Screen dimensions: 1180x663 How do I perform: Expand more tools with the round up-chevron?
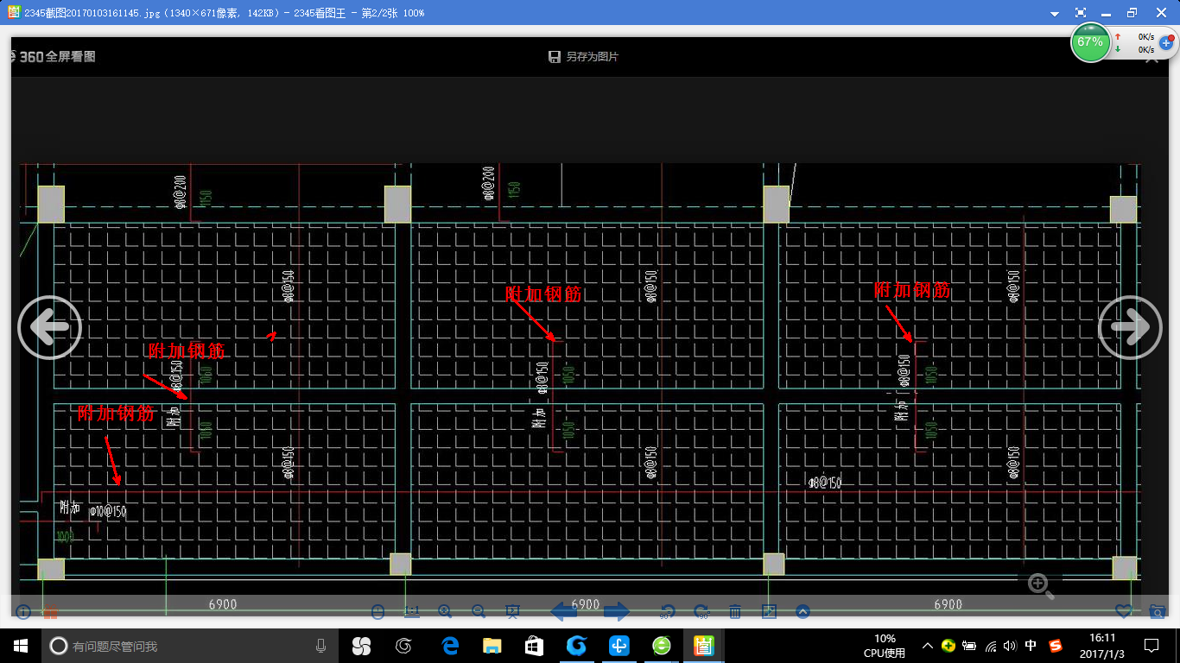(803, 611)
